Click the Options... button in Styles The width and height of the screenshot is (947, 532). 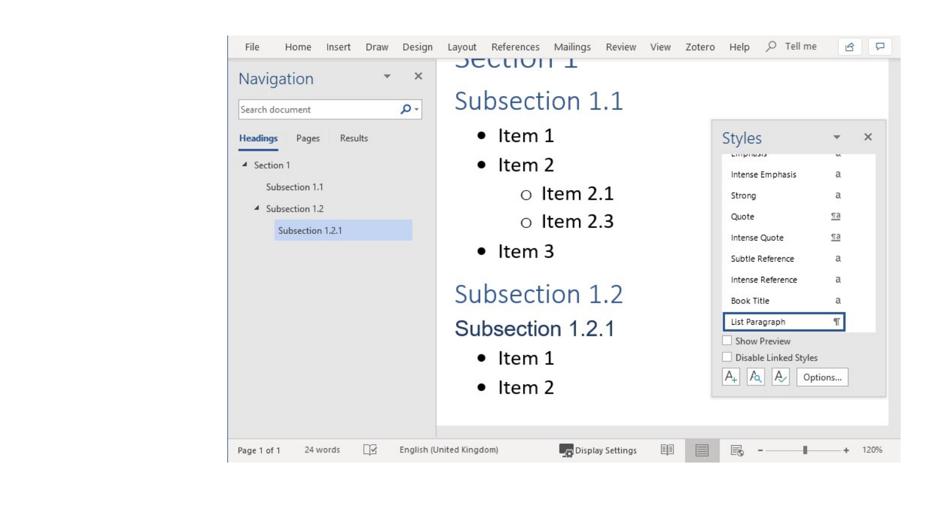coord(822,377)
